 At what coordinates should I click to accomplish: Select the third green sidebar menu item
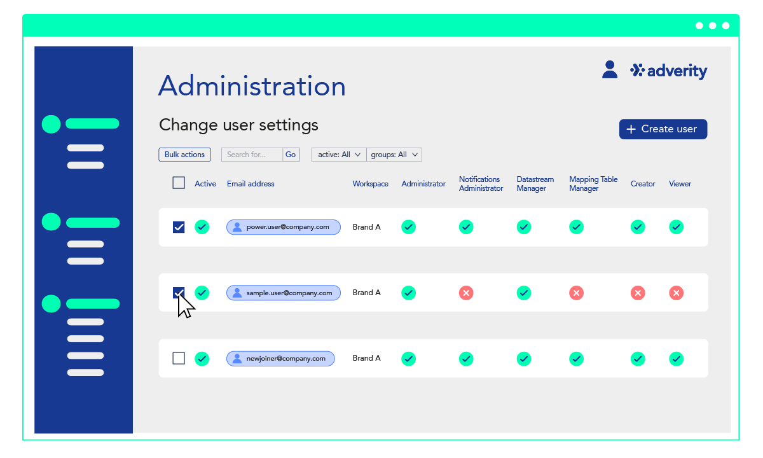[x=92, y=304]
